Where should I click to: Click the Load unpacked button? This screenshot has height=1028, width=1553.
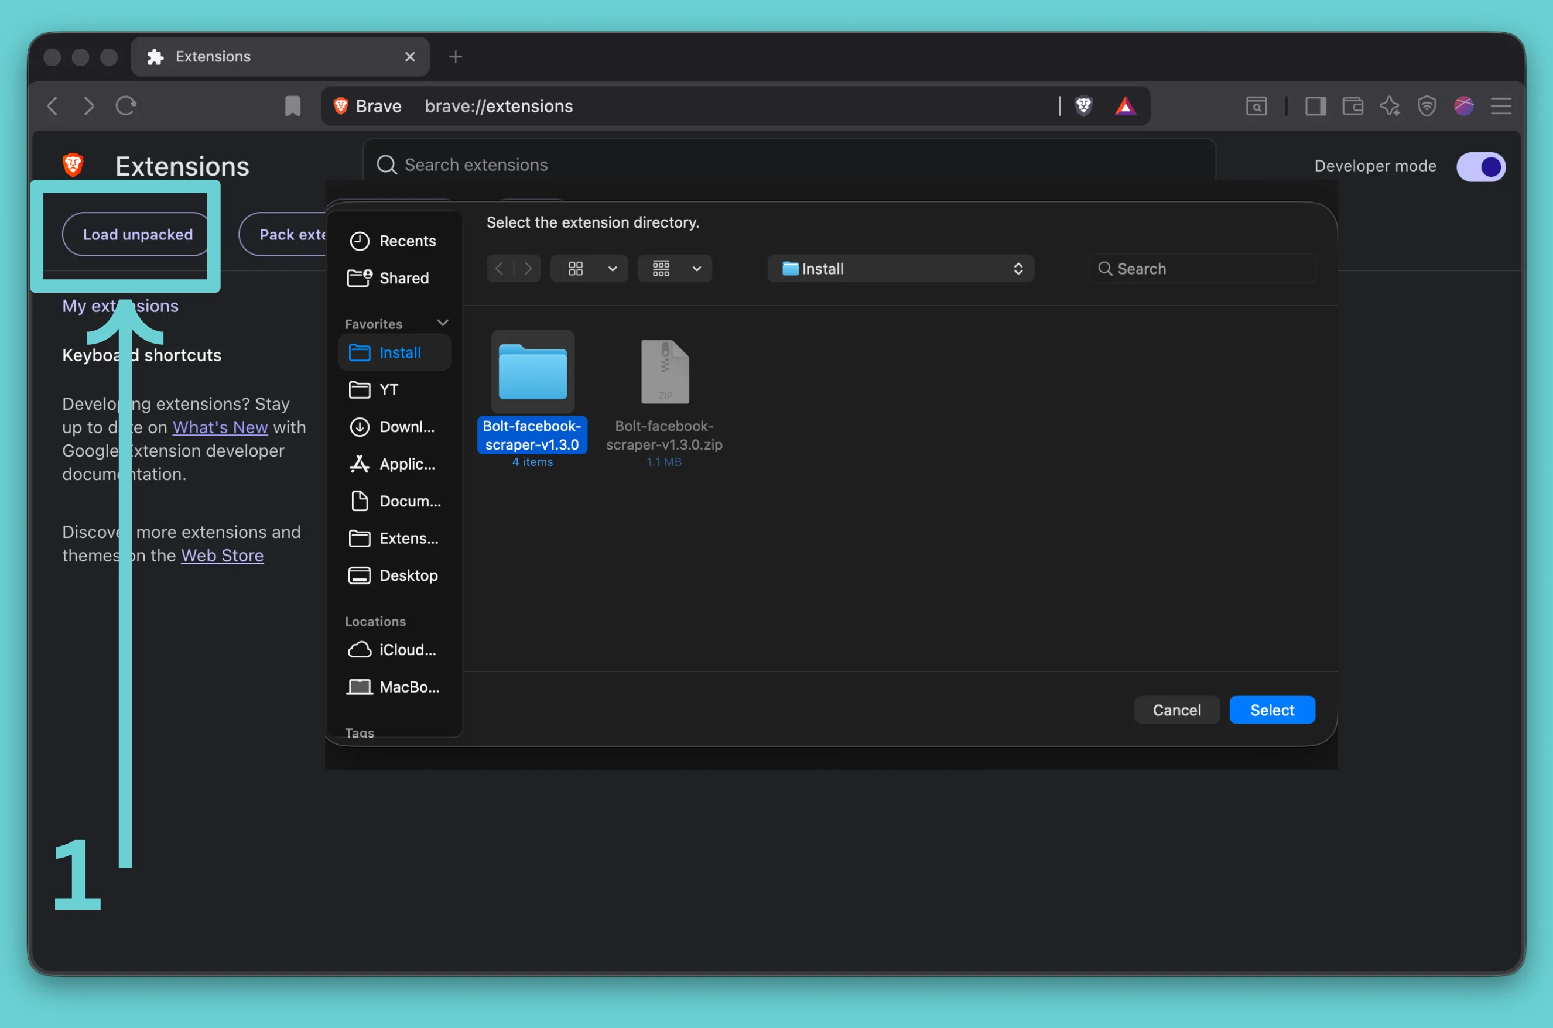pos(136,234)
